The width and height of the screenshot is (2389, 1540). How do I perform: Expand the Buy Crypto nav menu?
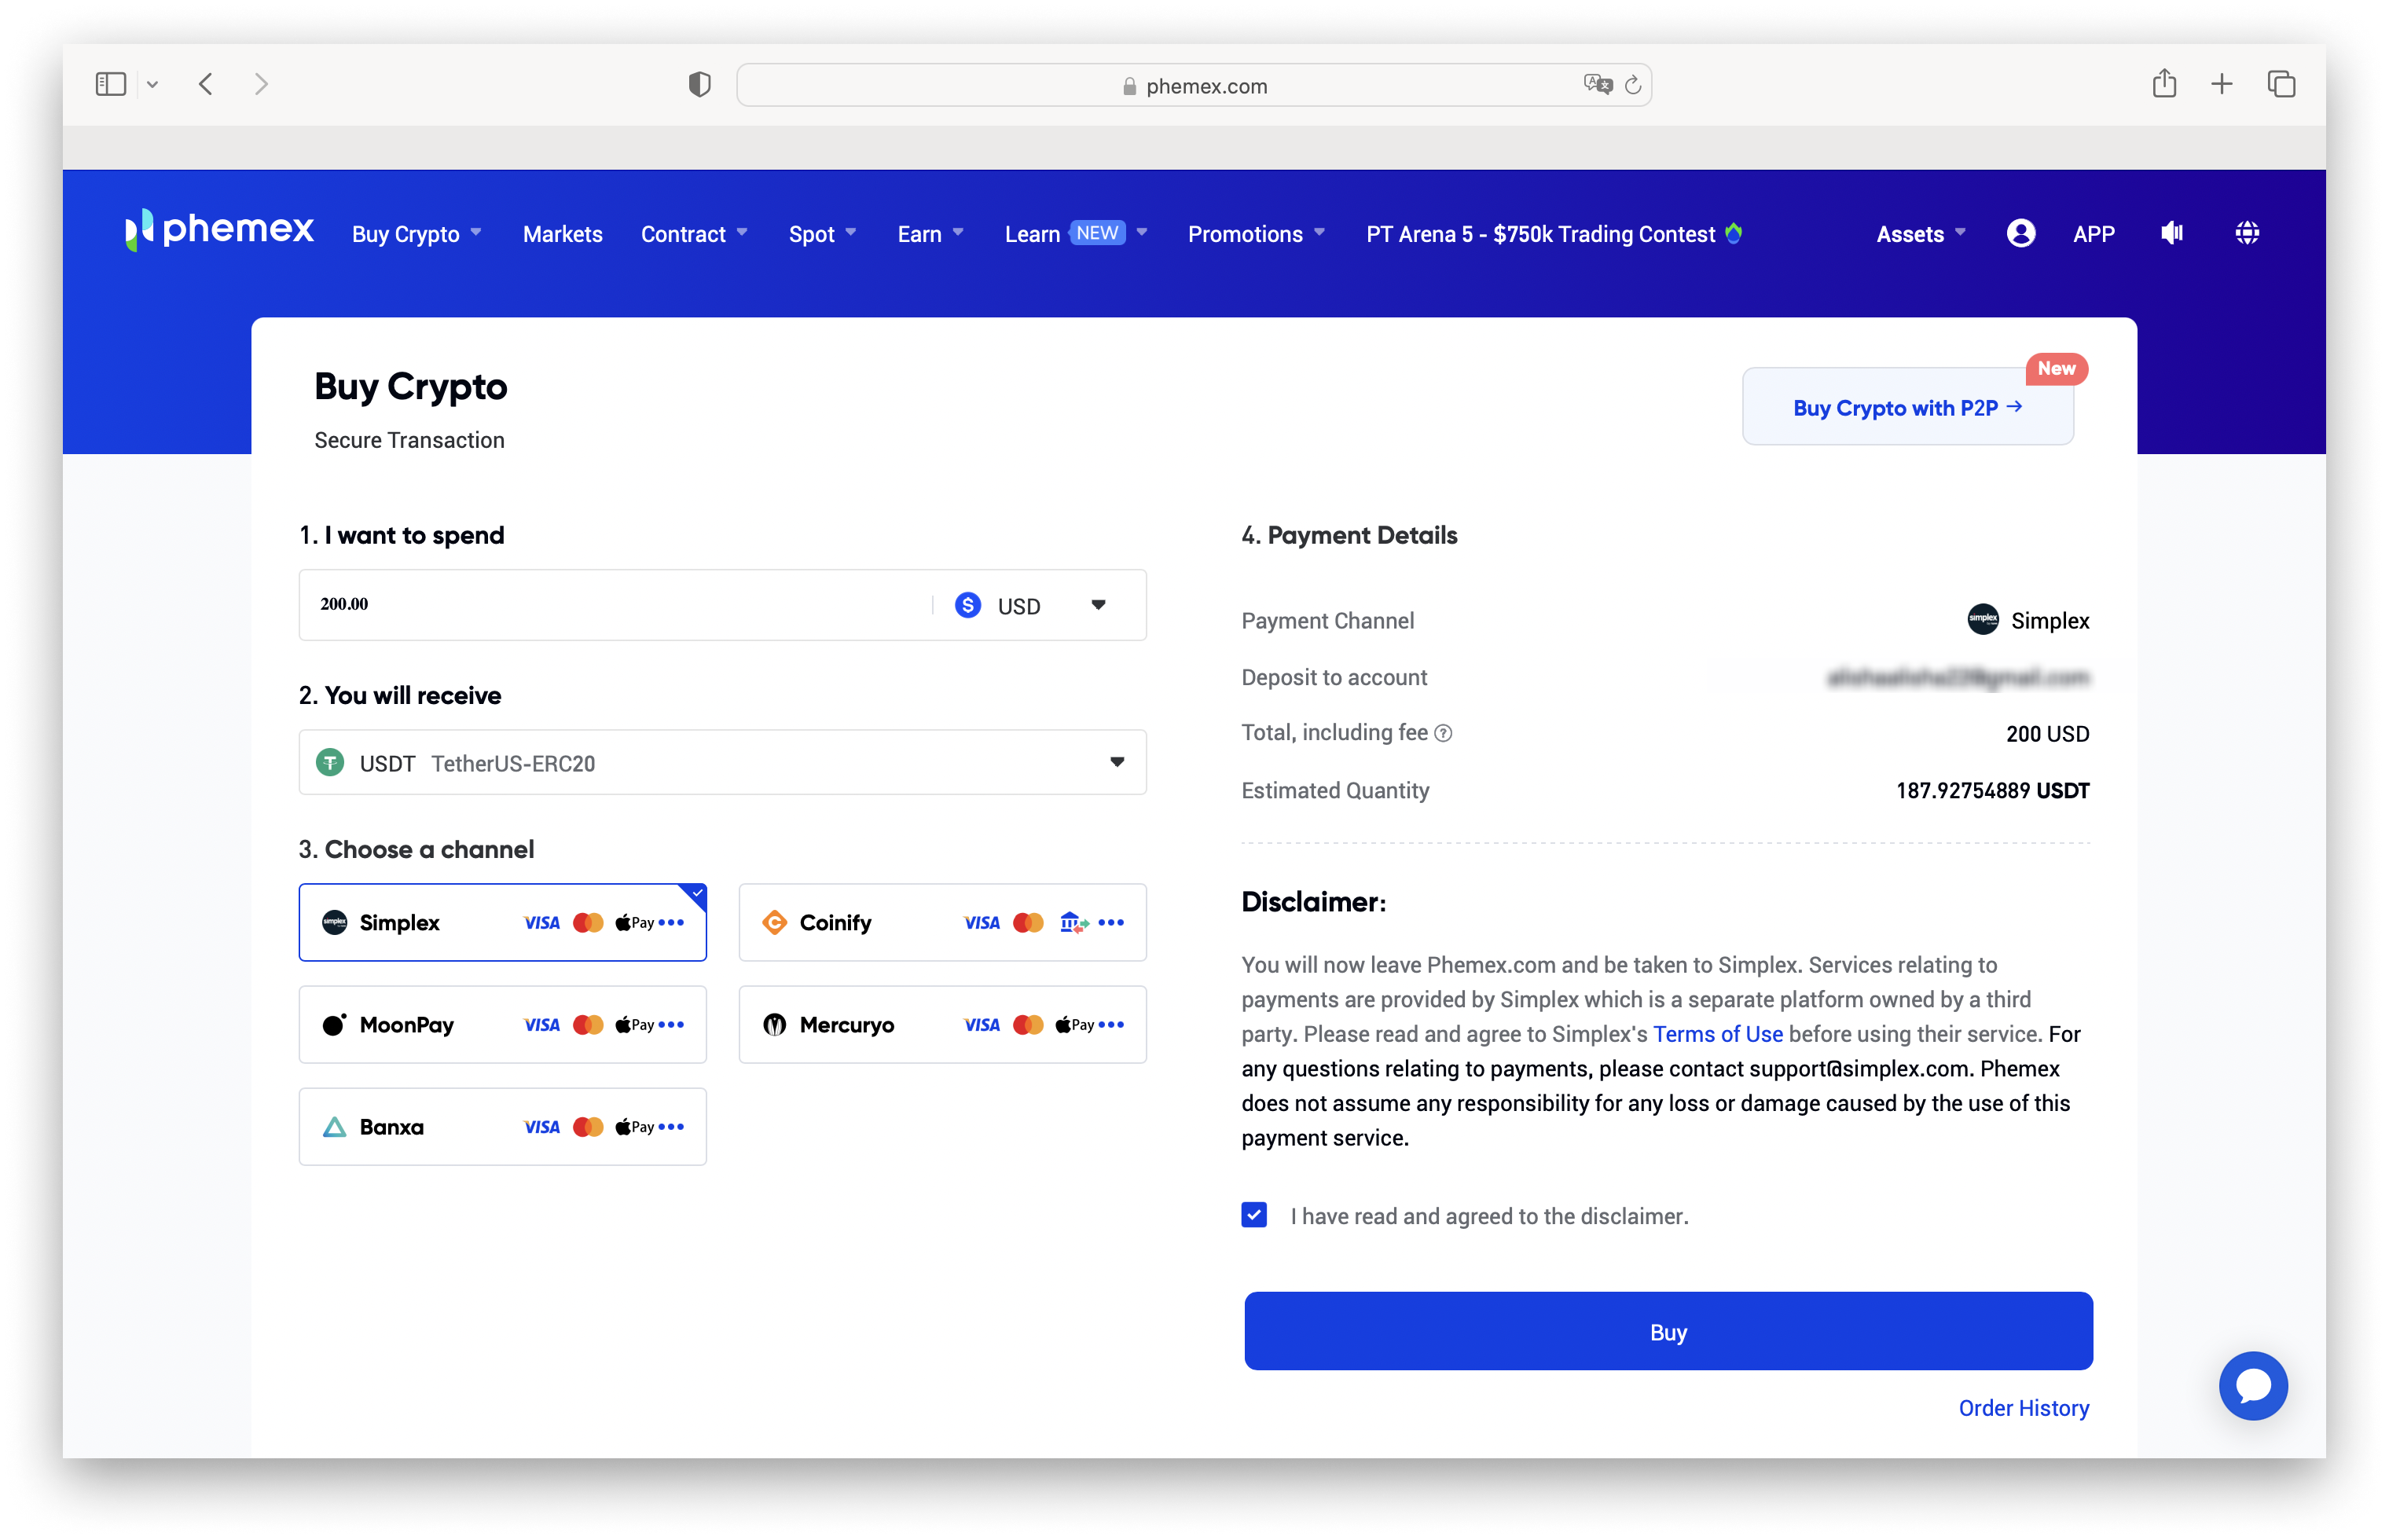(x=416, y=234)
